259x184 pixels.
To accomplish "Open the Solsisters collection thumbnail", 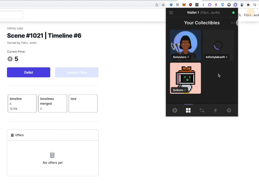I will click(185, 45).
